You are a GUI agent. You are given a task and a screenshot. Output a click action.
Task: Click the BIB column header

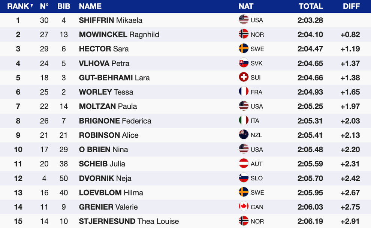pyautogui.click(x=64, y=6)
